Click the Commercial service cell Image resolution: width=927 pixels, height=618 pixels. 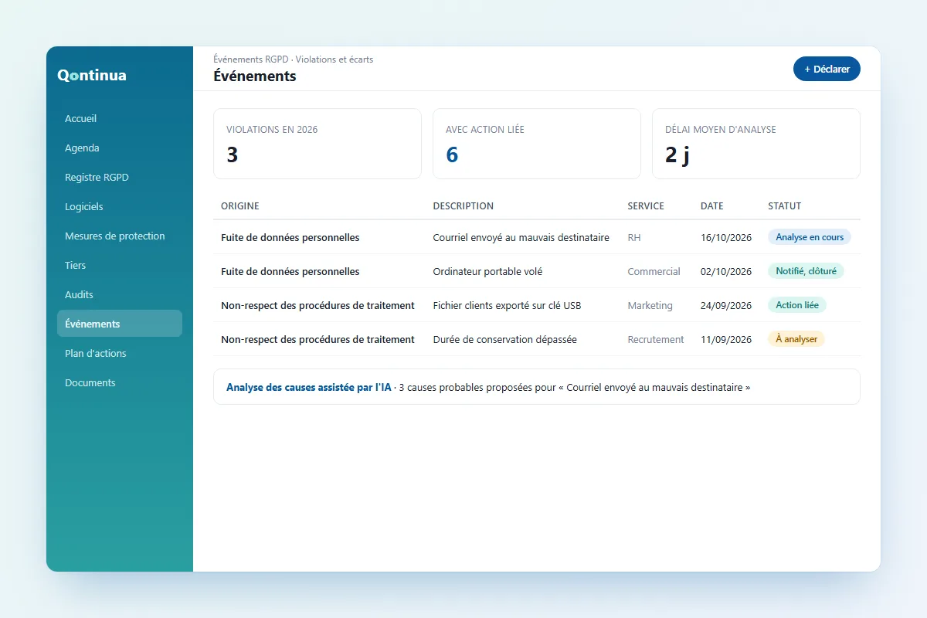tap(654, 272)
